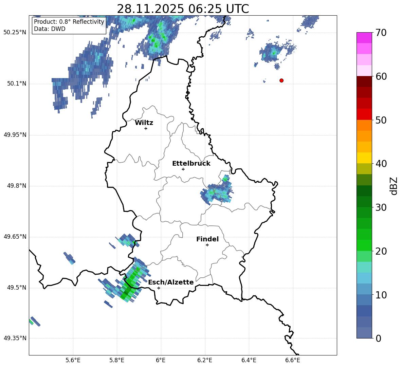Click the 'Wiltz' label
Image resolution: width=402 pixels, height=367 pixels.
(144, 123)
